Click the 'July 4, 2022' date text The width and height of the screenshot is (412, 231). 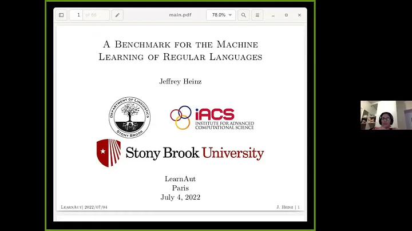(180, 197)
